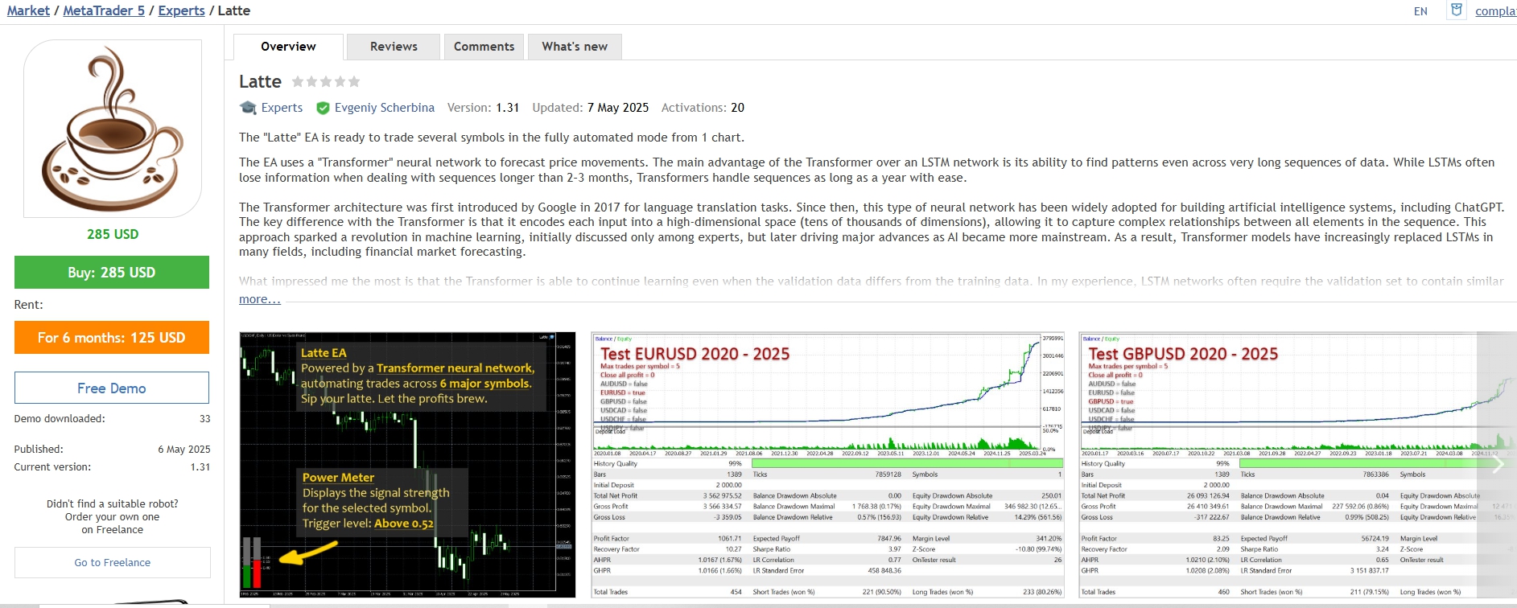Click the Buy: 285 USD button

pos(112,273)
